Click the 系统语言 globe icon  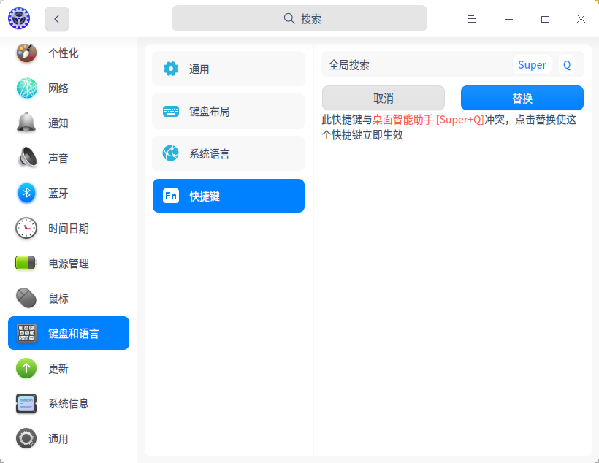pyautogui.click(x=171, y=153)
